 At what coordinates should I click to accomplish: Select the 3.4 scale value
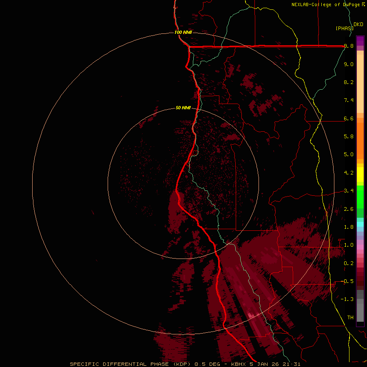(x=349, y=191)
